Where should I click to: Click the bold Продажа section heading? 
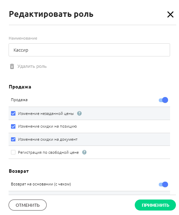point(20,87)
